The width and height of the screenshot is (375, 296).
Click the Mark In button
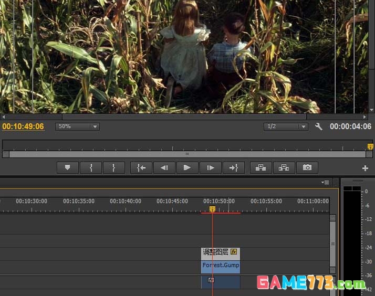[91, 167]
